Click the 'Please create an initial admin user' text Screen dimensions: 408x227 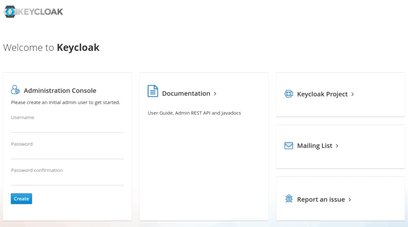(x=66, y=102)
